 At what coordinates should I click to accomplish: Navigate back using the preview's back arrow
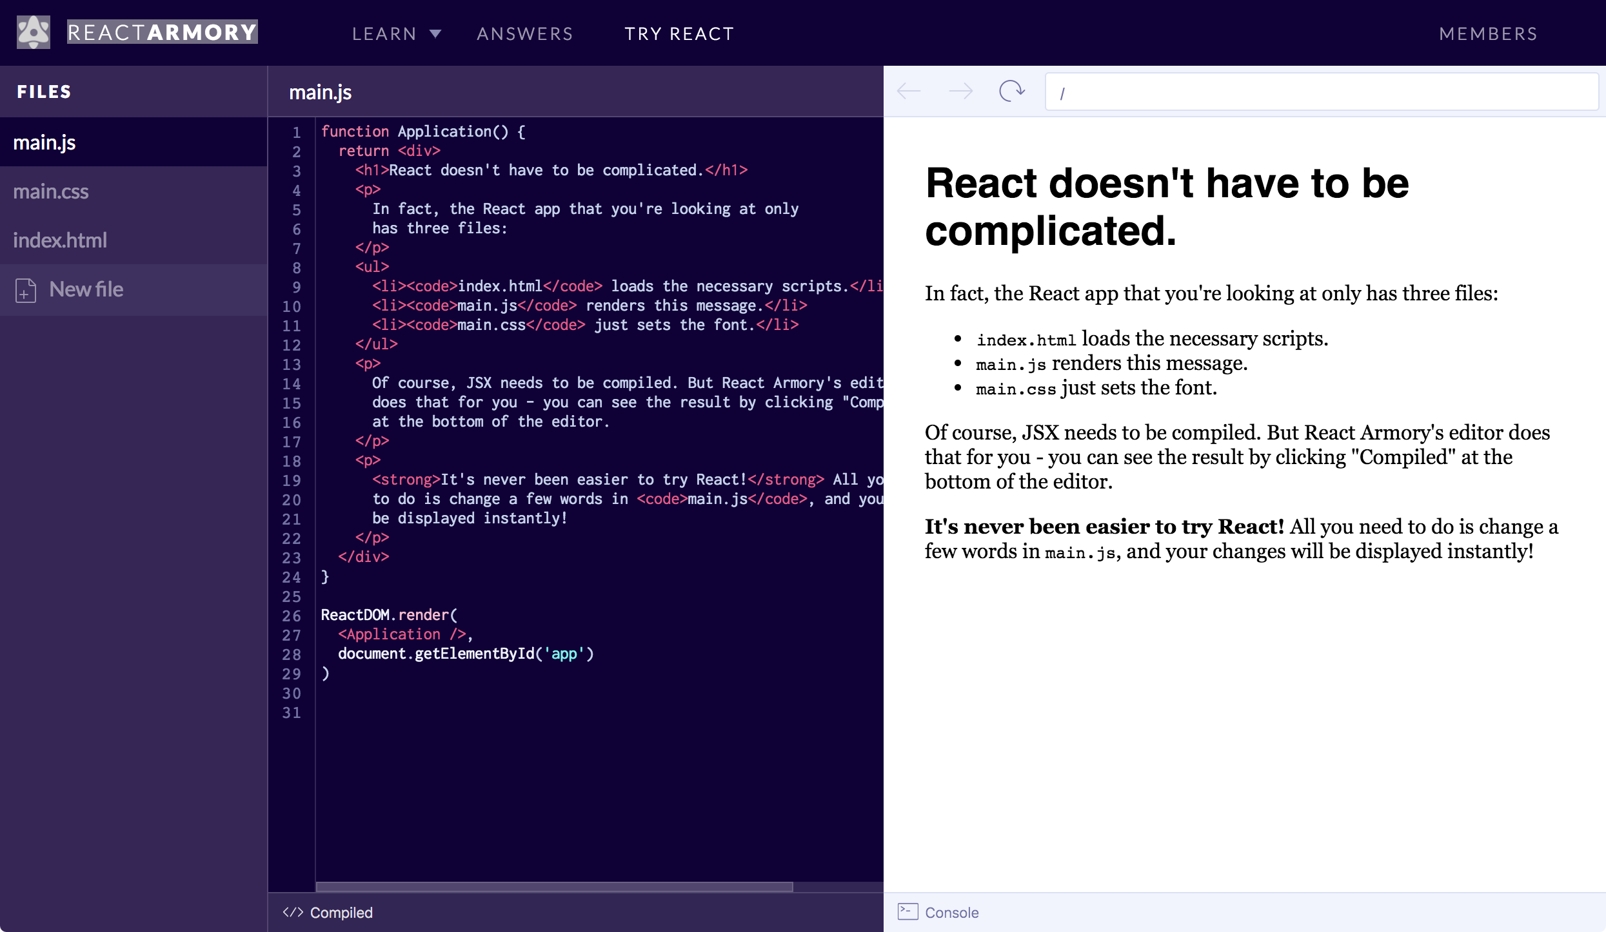[909, 91]
